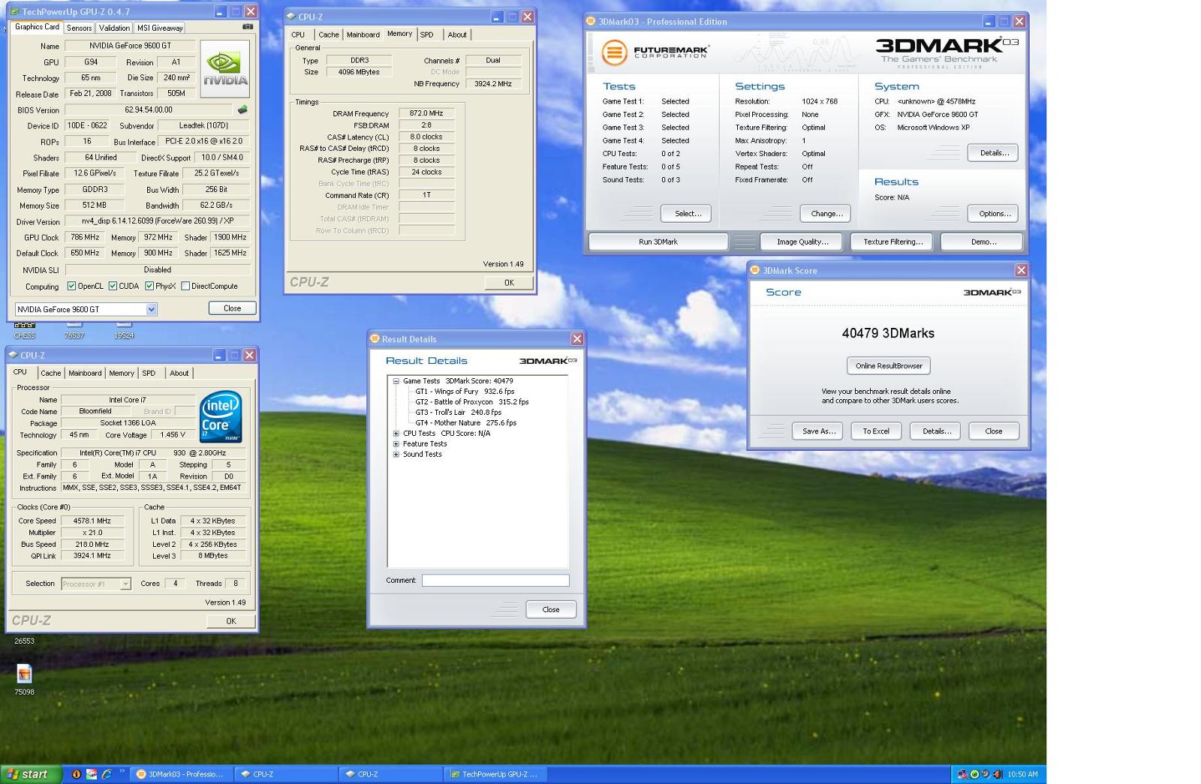Click the Close button in GPU-Z
The width and height of the screenshot is (1201, 784).
[232, 308]
